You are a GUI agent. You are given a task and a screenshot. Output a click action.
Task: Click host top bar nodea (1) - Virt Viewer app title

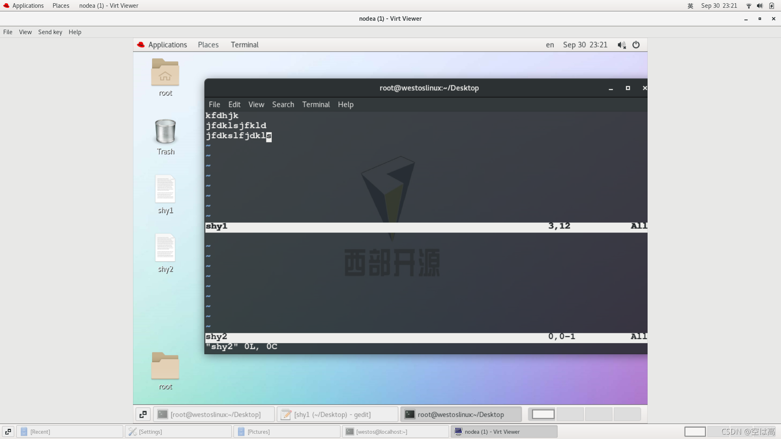(x=109, y=6)
